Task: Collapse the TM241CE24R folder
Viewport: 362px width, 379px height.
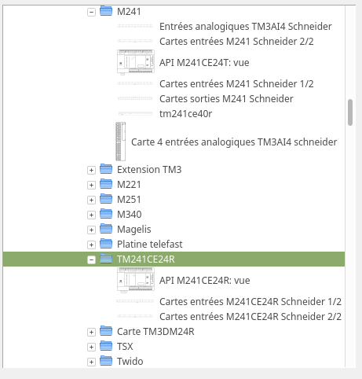Action: [x=91, y=259]
